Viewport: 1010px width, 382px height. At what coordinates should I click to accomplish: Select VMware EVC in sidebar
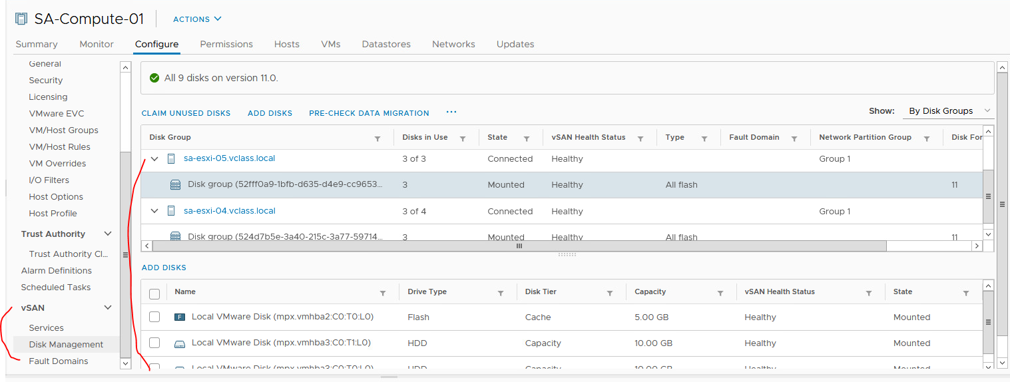(x=57, y=114)
